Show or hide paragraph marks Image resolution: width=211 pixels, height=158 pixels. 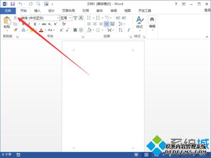point(129,30)
